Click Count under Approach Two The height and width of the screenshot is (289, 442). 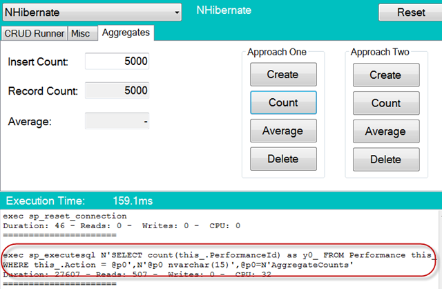click(386, 103)
